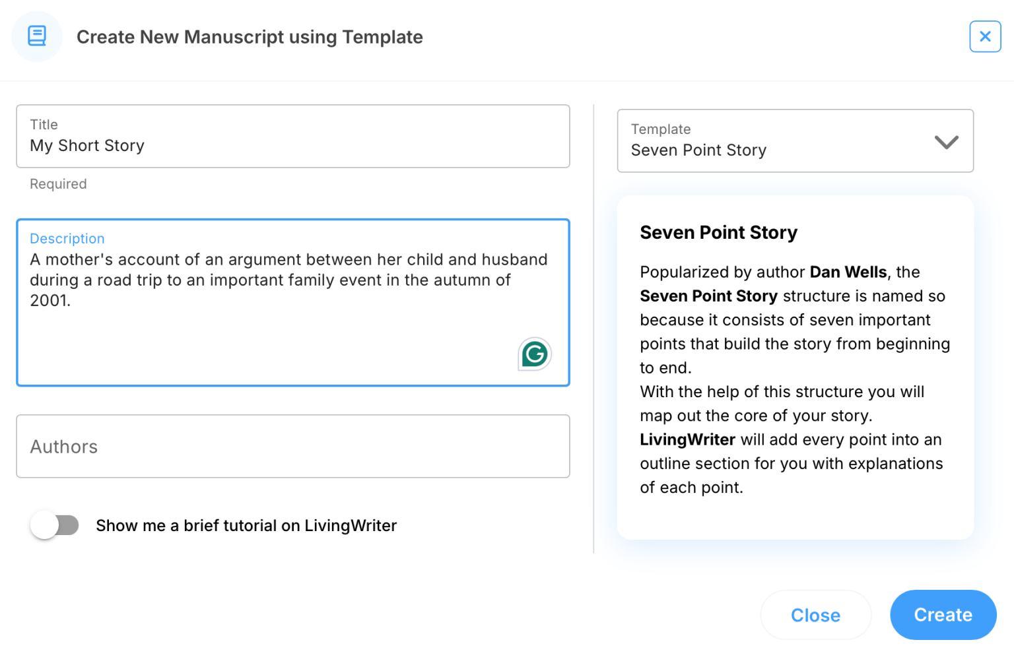The width and height of the screenshot is (1014, 669).
Task: Click the Description field label
Action: (x=67, y=239)
